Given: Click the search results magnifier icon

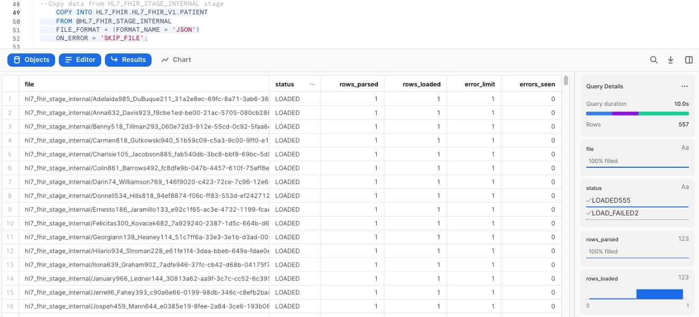Looking at the screenshot, I should point(654,60).
